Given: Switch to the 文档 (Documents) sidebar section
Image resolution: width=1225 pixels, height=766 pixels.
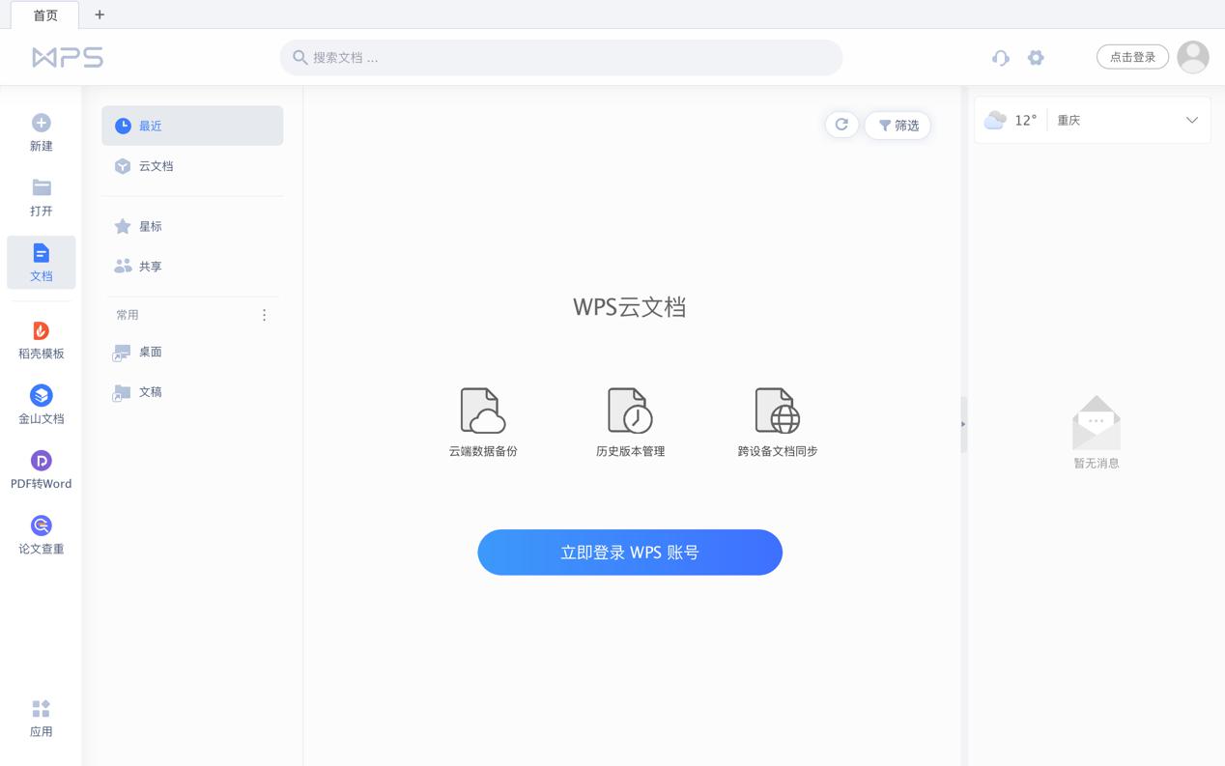Looking at the screenshot, I should [41, 262].
